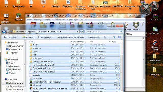Sort by Дата изменения column header
Viewport: 163px width, 92px height.
[78, 41]
